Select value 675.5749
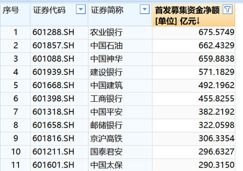Image resolution: width=243 pixels, height=171 pixels. (216, 32)
